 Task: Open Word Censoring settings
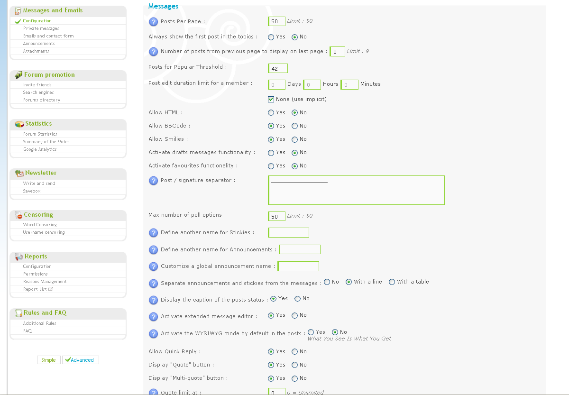40,225
